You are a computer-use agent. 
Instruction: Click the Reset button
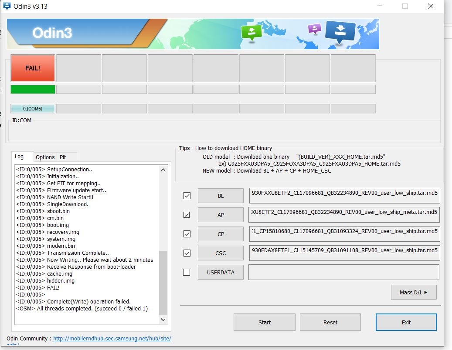tap(330, 322)
